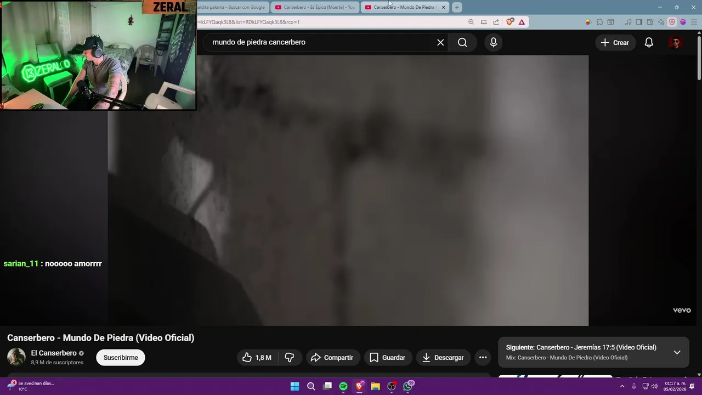Screen dimensions: 702x395
Task: Open a new browser tab with plus
Action: [x=457, y=7]
